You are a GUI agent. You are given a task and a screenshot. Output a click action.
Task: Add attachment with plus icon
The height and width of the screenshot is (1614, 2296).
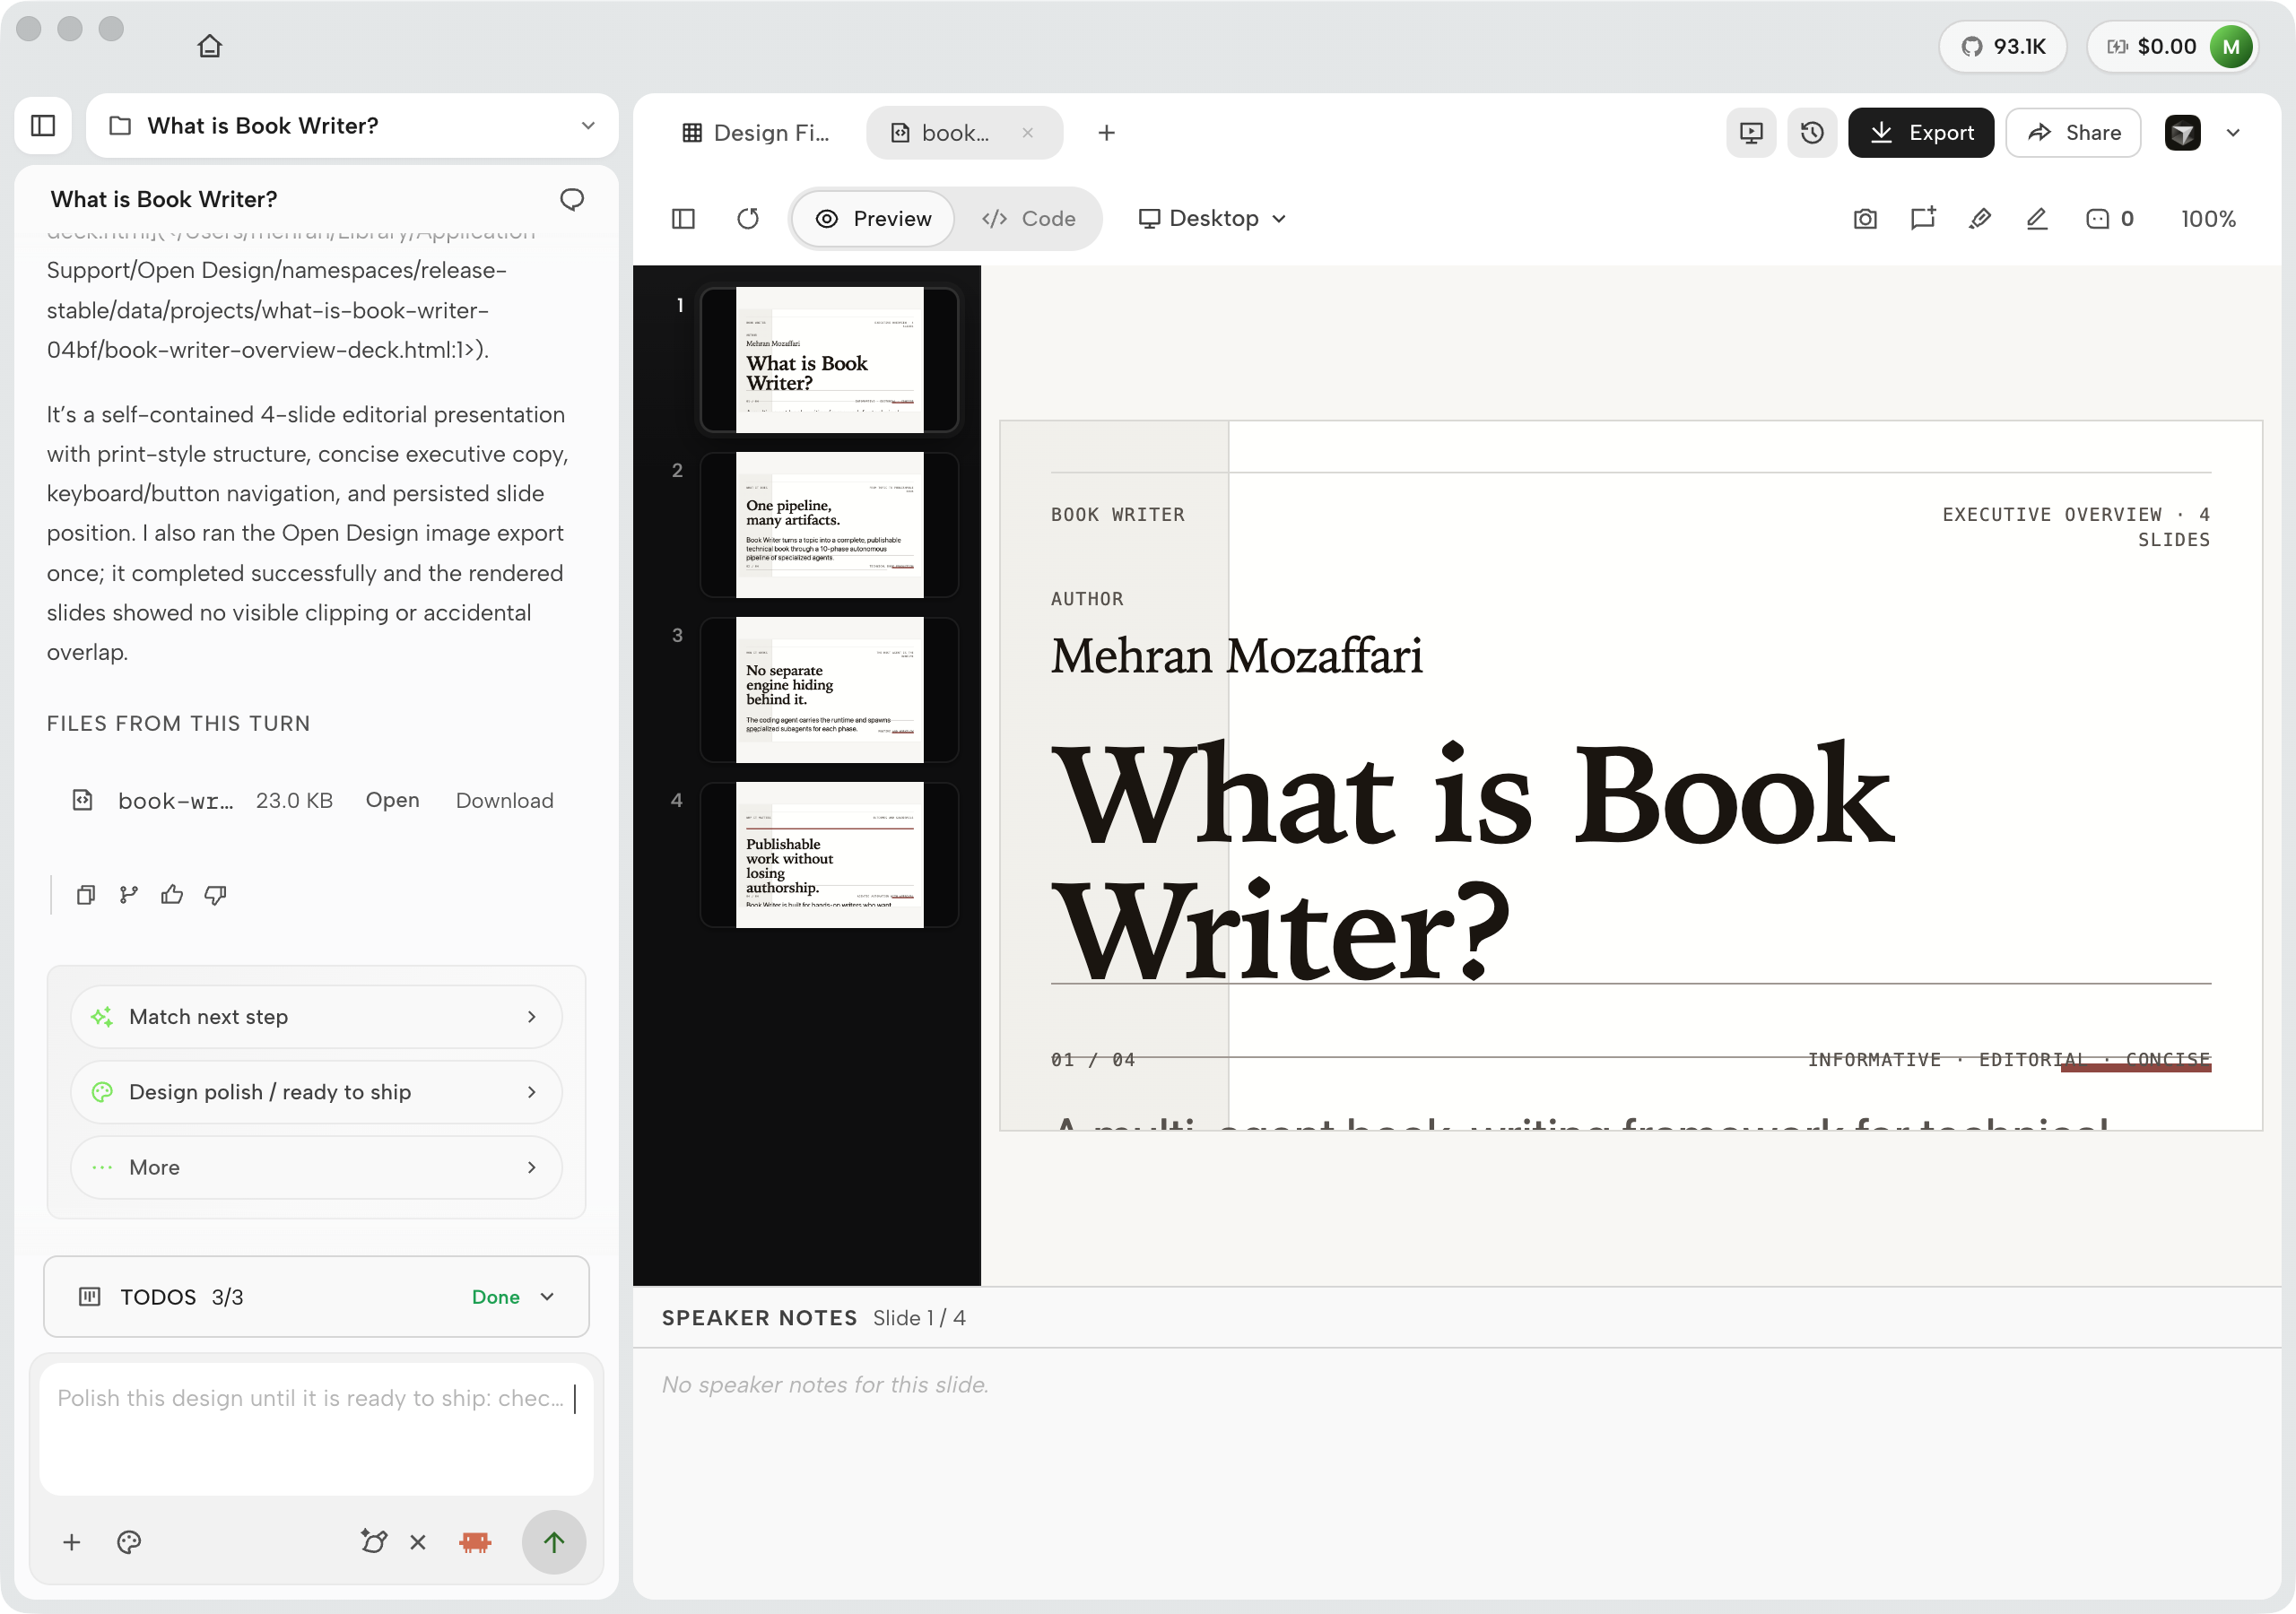pos(71,1543)
